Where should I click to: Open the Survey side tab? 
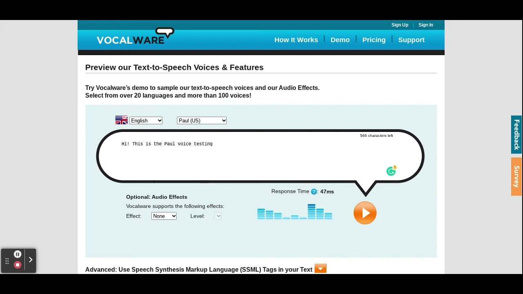tap(516, 176)
